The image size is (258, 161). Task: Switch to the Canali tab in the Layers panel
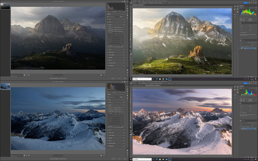[x=245, y=40]
